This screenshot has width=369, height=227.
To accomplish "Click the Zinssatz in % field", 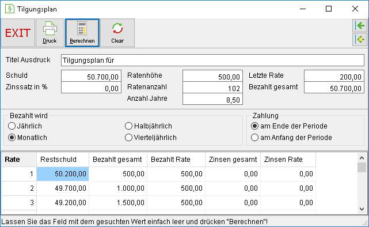I will click(91, 88).
